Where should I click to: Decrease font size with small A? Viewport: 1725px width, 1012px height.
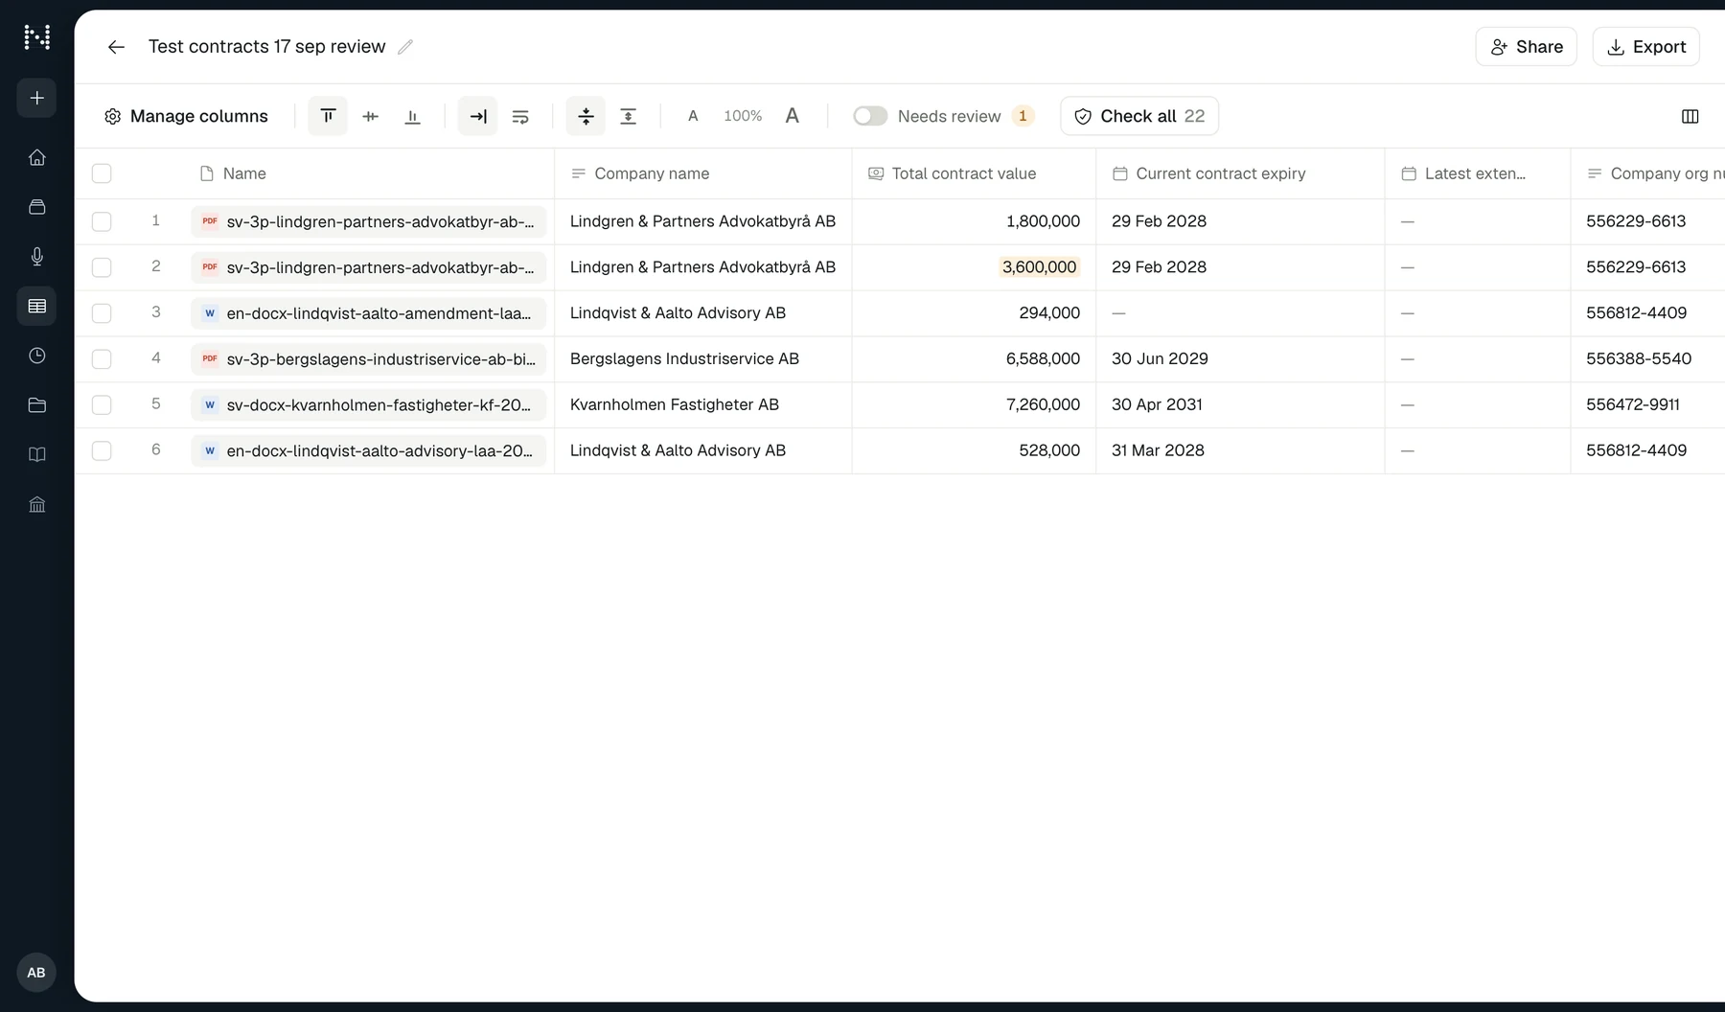pyautogui.click(x=693, y=116)
